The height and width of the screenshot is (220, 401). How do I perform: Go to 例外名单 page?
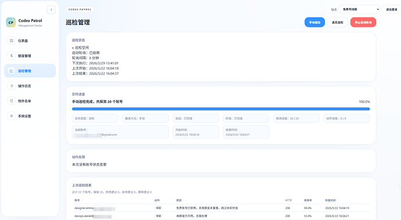click(x=30, y=101)
